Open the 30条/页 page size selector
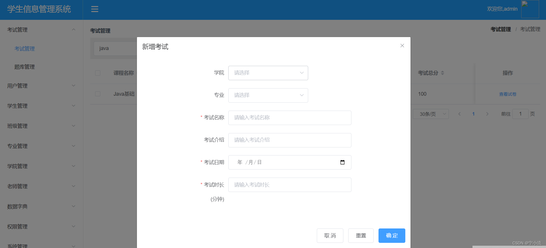 431,114
